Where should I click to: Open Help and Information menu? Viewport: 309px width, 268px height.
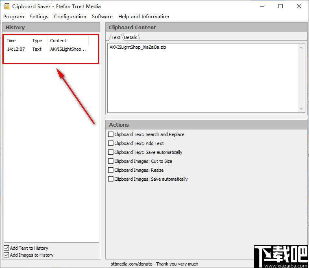[x=144, y=17]
